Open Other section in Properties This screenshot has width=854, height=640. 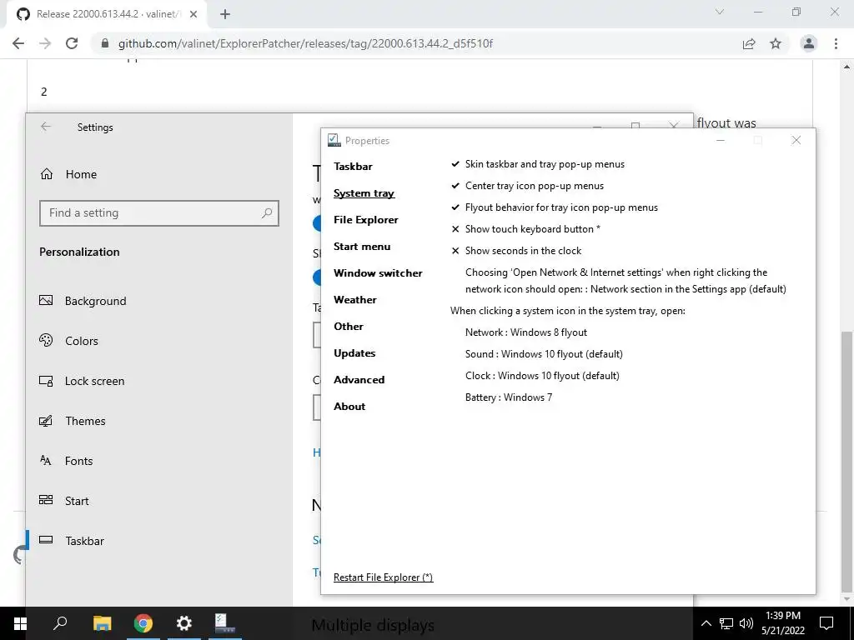tap(349, 327)
